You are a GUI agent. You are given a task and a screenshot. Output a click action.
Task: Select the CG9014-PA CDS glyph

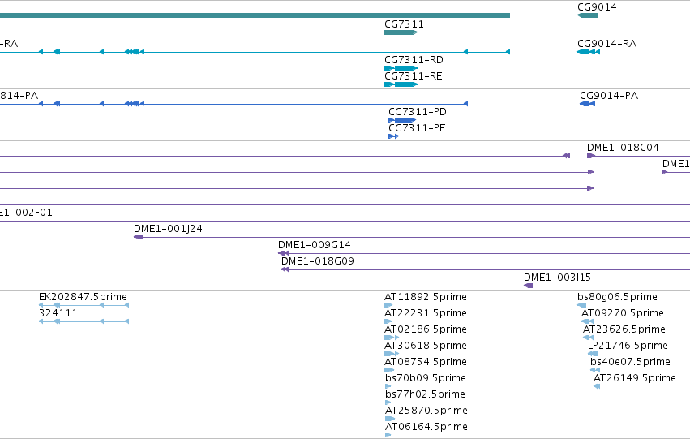click(x=588, y=104)
